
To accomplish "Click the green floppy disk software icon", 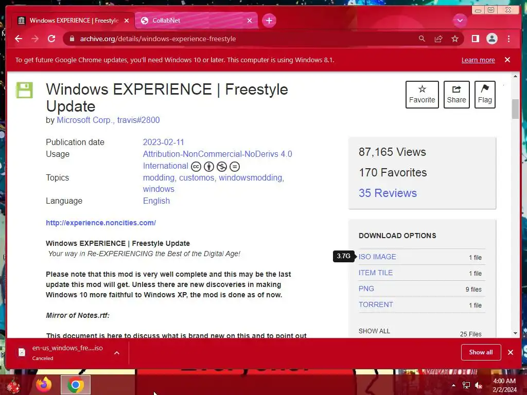I will click(x=25, y=90).
